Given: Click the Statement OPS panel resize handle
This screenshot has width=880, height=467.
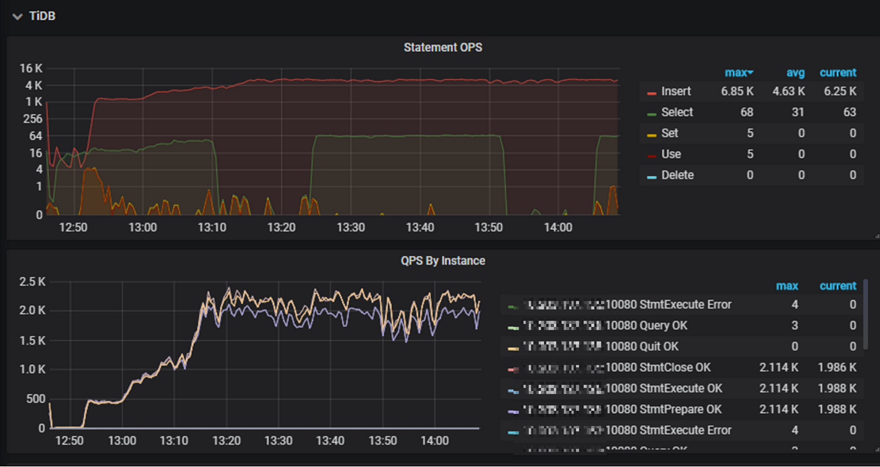Looking at the screenshot, I should click(877, 236).
